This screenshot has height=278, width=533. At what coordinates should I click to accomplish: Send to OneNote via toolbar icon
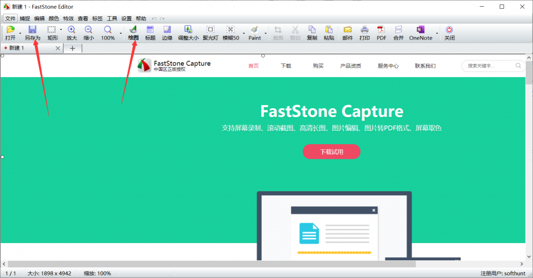click(x=421, y=33)
